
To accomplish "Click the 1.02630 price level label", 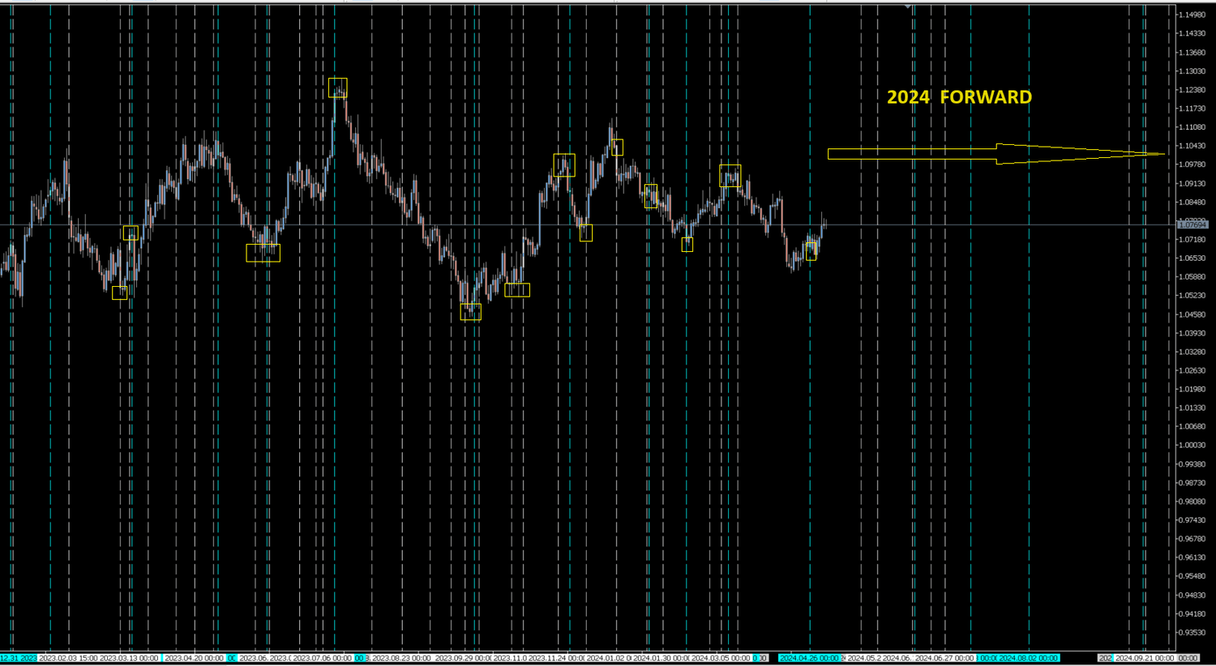I will click(x=1193, y=371).
